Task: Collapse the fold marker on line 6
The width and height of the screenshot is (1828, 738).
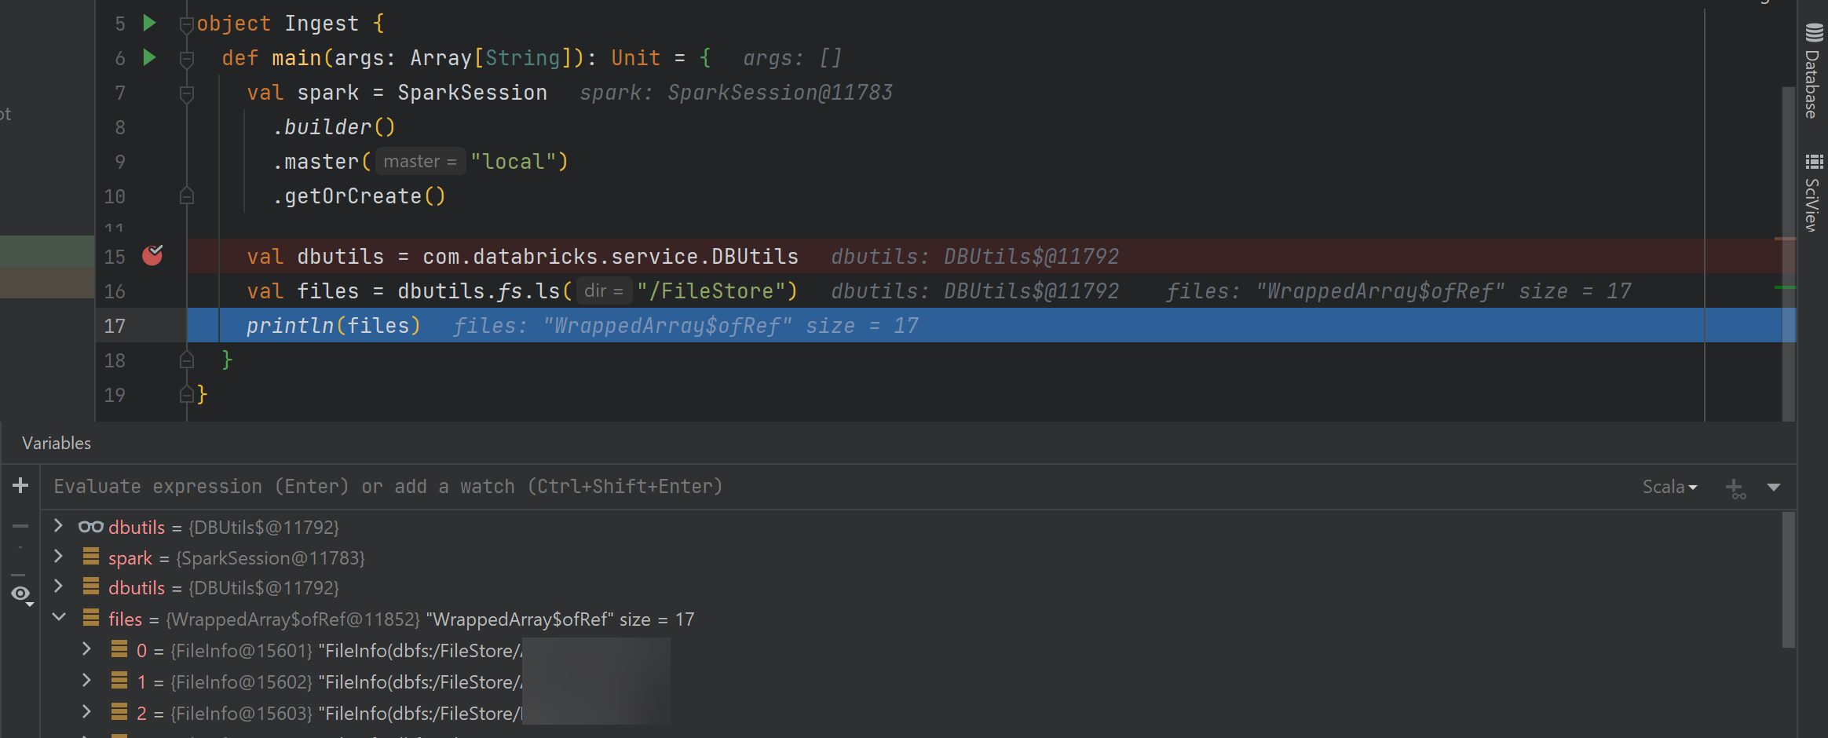Action: click(x=187, y=57)
